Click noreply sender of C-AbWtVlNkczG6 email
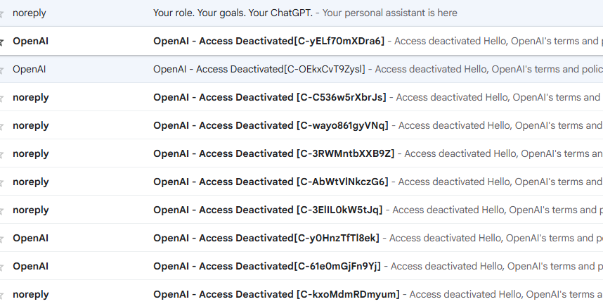This screenshot has height=304, width=603. [x=31, y=182]
